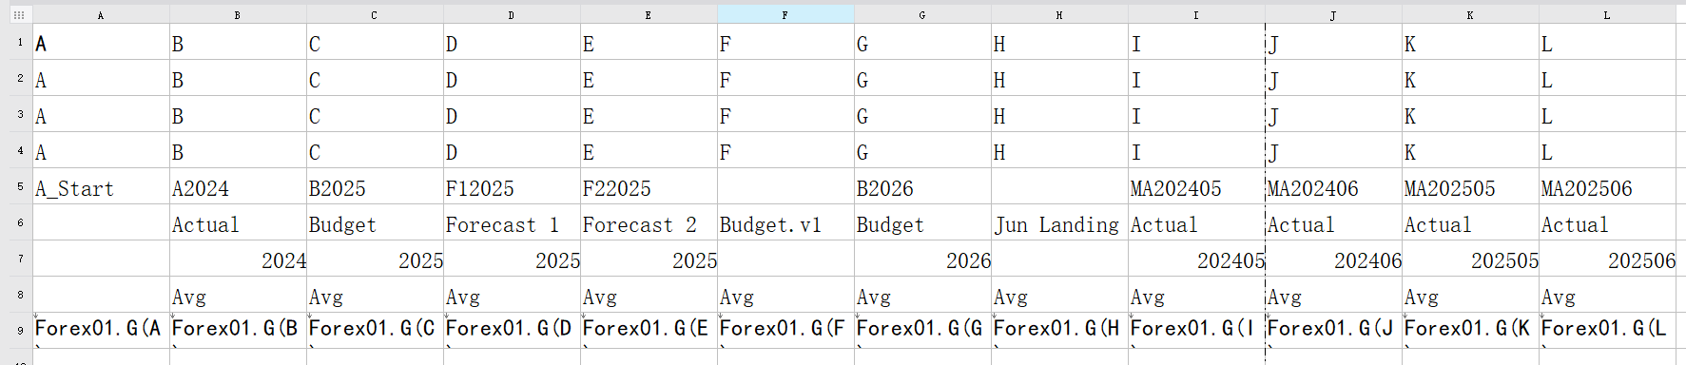This screenshot has width=1686, height=365.
Task: Click cell containing F12025
Action: pyautogui.click(x=512, y=187)
